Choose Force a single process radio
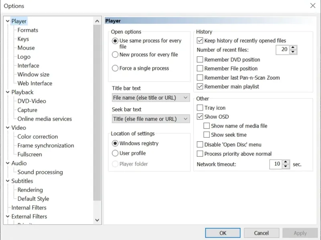Image resolution: width=321 pixels, height=240 pixels. (115, 68)
